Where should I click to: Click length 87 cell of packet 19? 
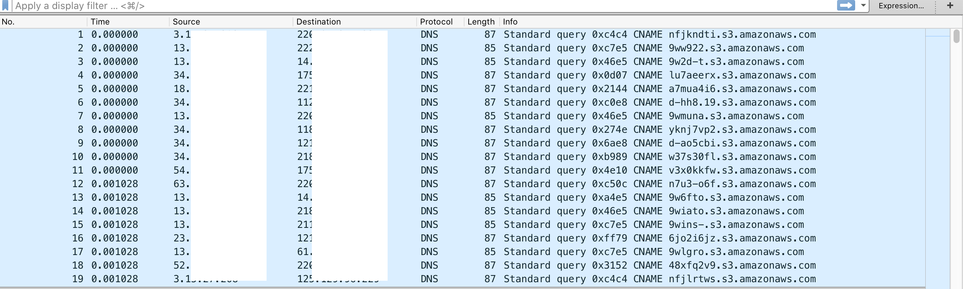490,279
